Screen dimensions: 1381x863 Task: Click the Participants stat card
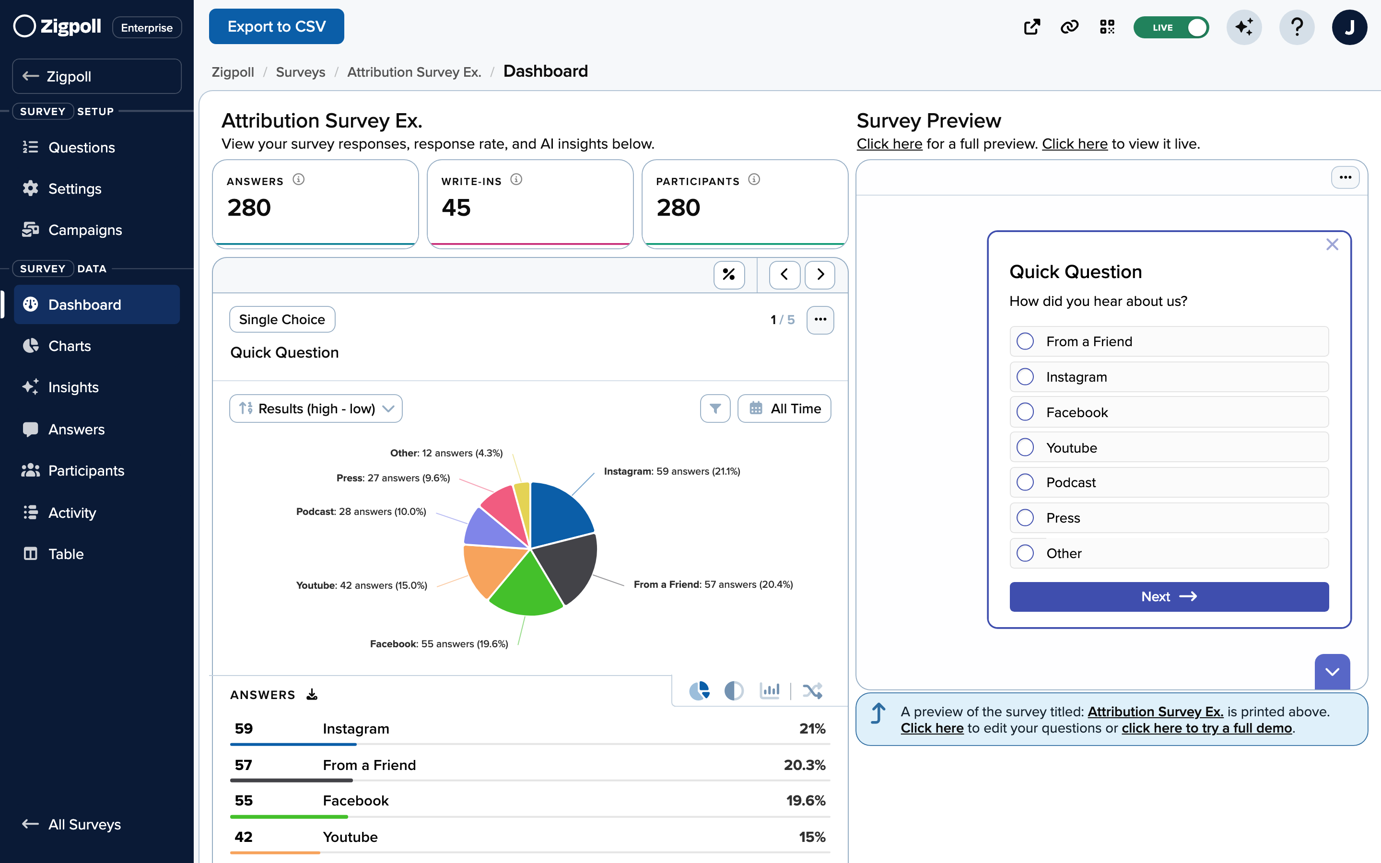pyautogui.click(x=745, y=204)
